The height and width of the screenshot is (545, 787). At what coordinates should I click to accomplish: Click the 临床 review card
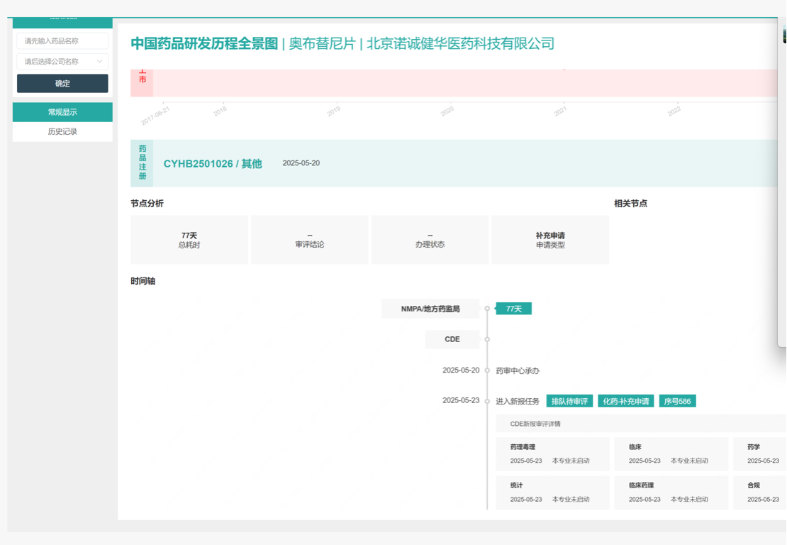click(671, 454)
